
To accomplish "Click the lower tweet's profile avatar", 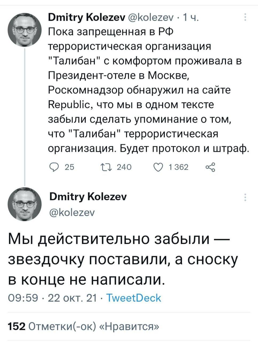I will [x=25, y=204].
